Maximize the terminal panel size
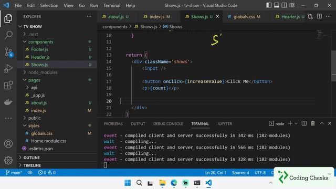The width and height of the screenshot is (336, 189). (322, 123)
